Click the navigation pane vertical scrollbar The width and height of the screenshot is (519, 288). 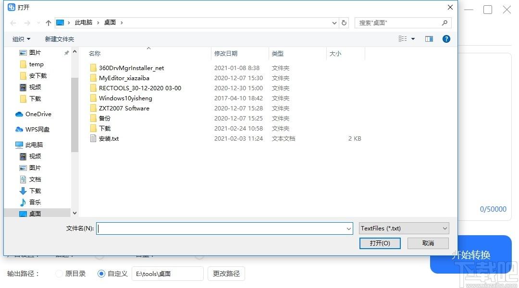(x=74, y=115)
